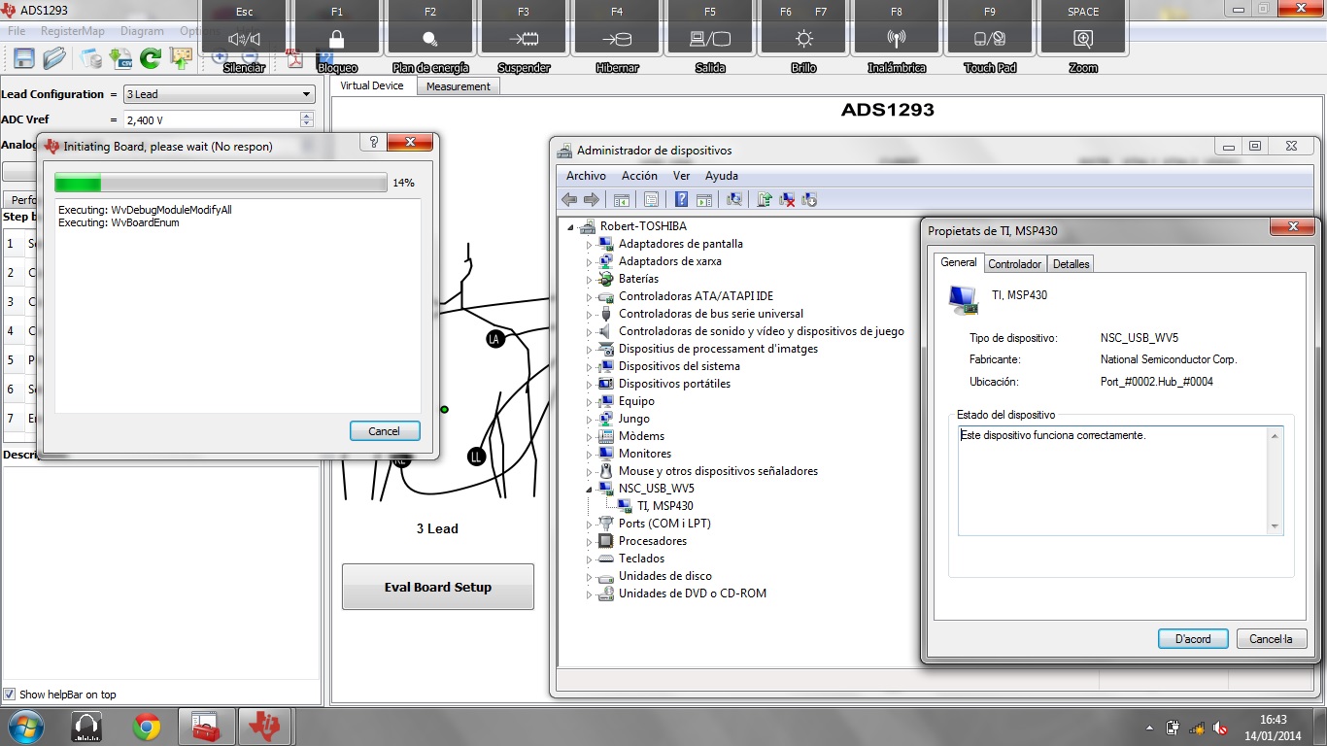
Task: Open Chrome from the taskbar
Action: point(147,727)
